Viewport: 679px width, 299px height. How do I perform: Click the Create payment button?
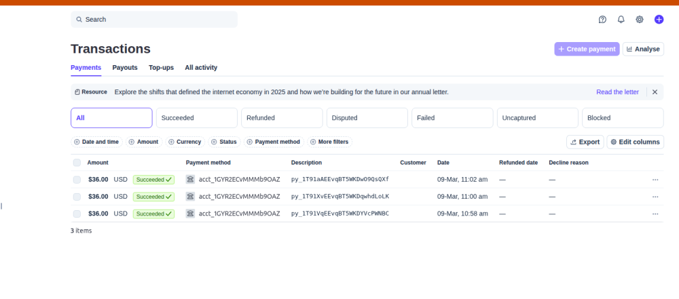(x=587, y=49)
